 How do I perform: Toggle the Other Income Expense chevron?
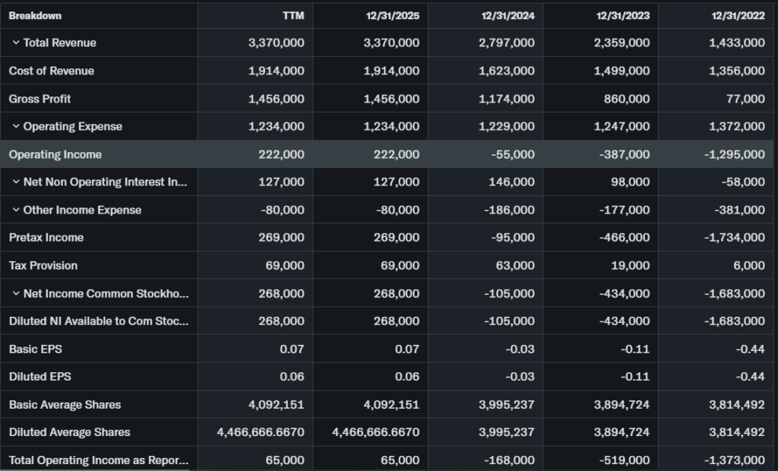(x=15, y=210)
